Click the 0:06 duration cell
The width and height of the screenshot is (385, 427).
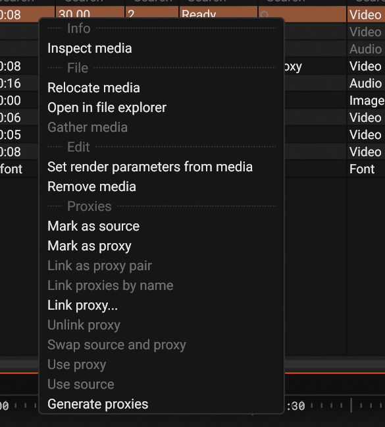pos(19,118)
